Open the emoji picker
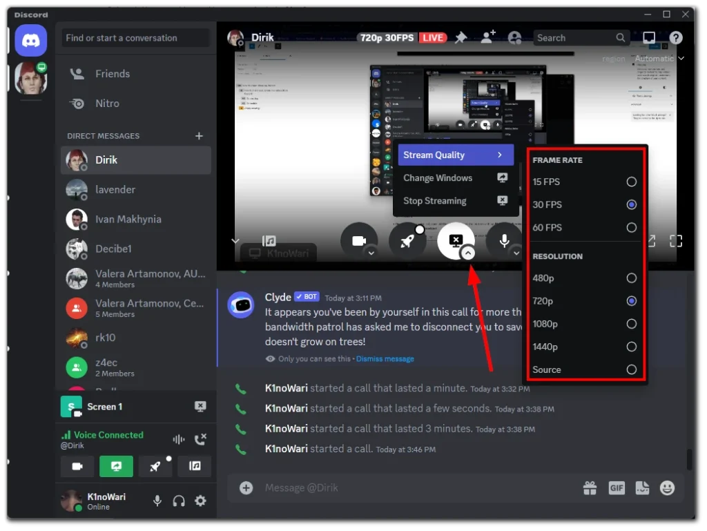This screenshot has width=707, height=531. (668, 487)
